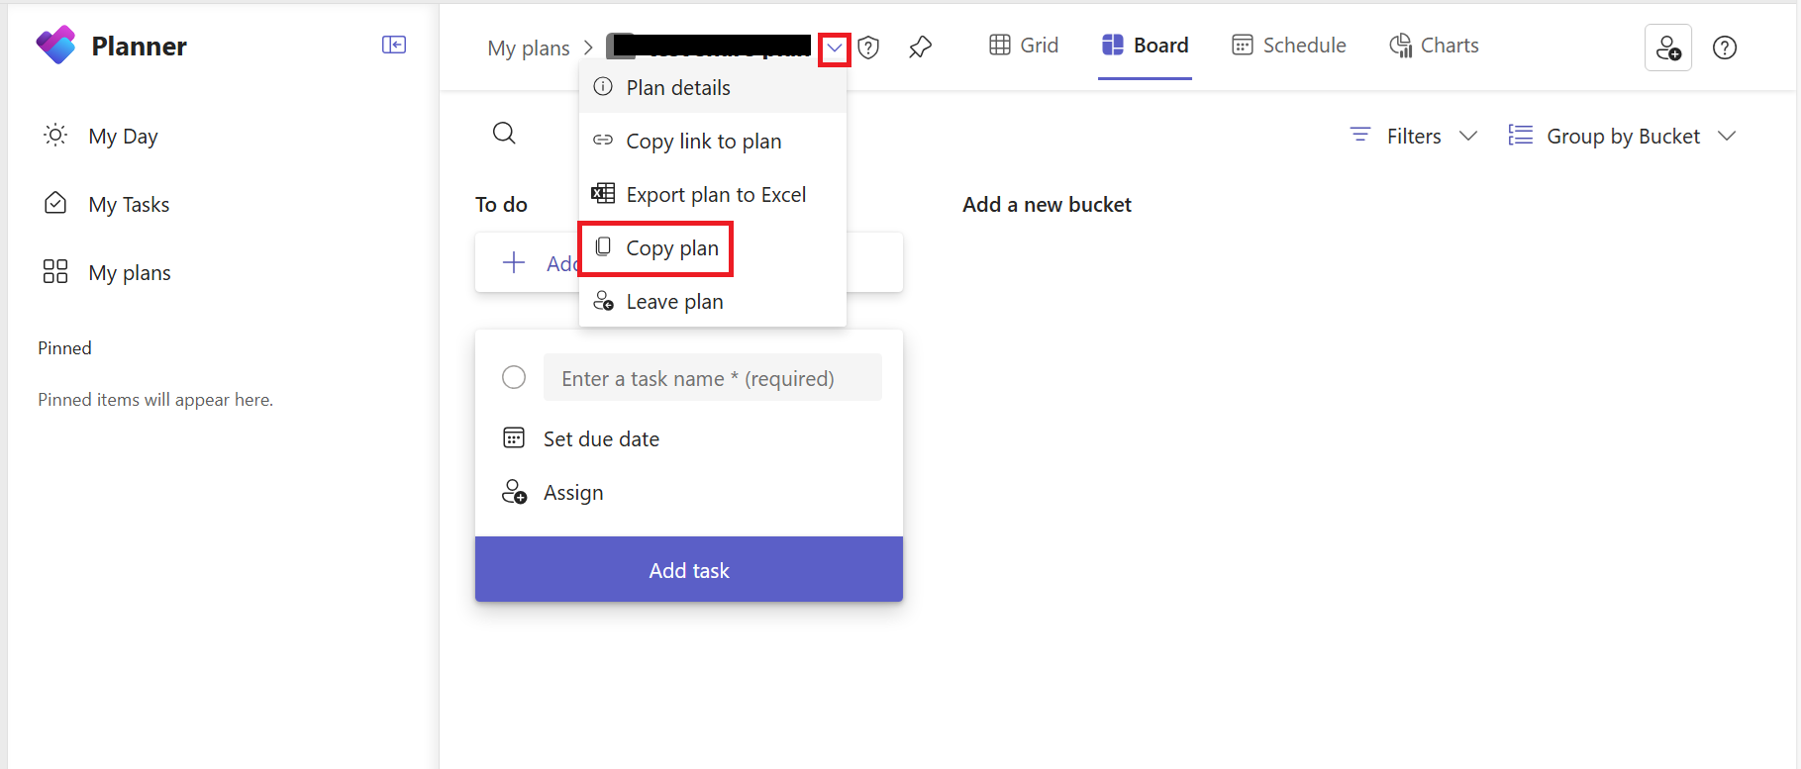This screenshot has width=1801, height=769.
Task: Click the Planner logo icon
Action: point(55,46)
